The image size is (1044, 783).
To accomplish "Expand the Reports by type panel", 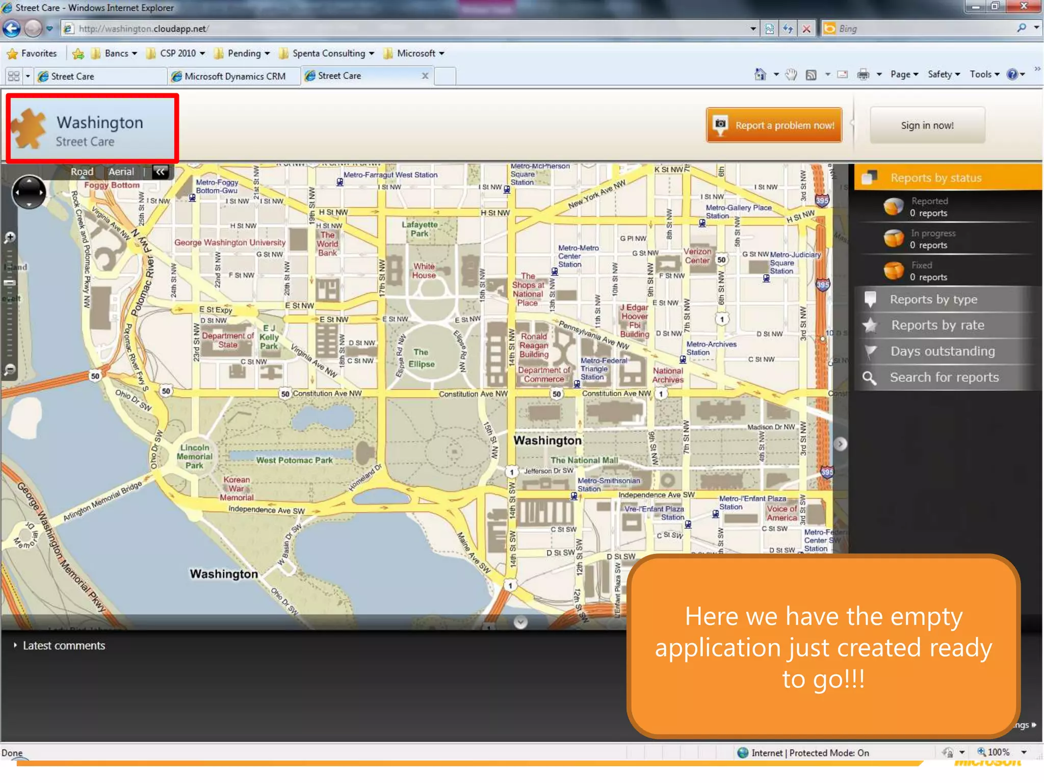I will coord(933,299).
